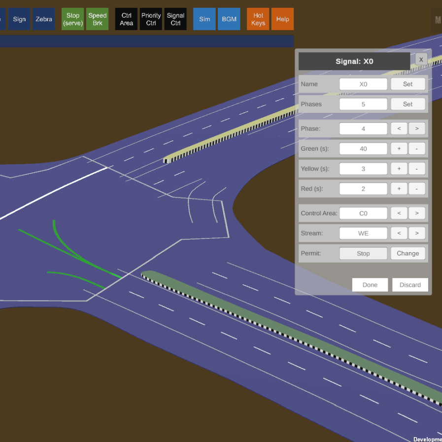Viewport: 442px width, 442px height.
Task: Start the Sim mode
Action: pyautogui.click(x=204, y=19)
